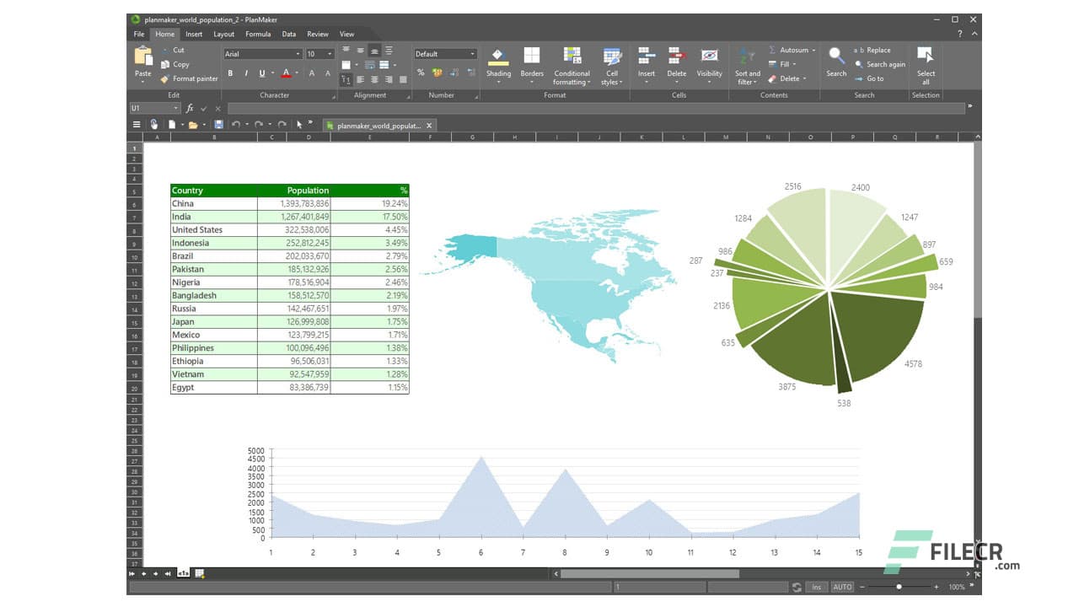The width and height of the screenshot is (1079, 607).
Task: Toggle Bold formatting
Action: pyautogui.click(x=230, y=73)
